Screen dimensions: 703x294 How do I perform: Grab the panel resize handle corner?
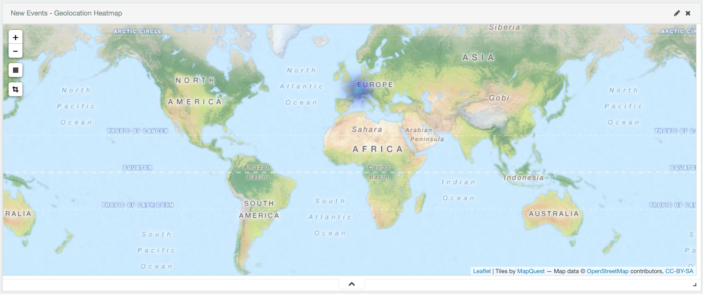[x=694, y=285]
